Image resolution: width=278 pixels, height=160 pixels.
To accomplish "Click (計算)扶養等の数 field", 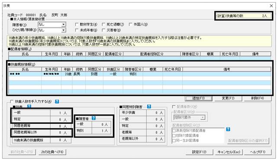I will (244, 16).
